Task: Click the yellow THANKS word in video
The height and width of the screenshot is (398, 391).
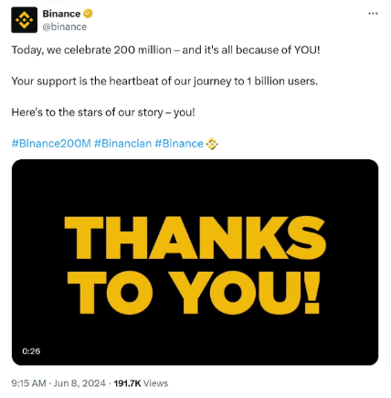Action: (195, 238)
